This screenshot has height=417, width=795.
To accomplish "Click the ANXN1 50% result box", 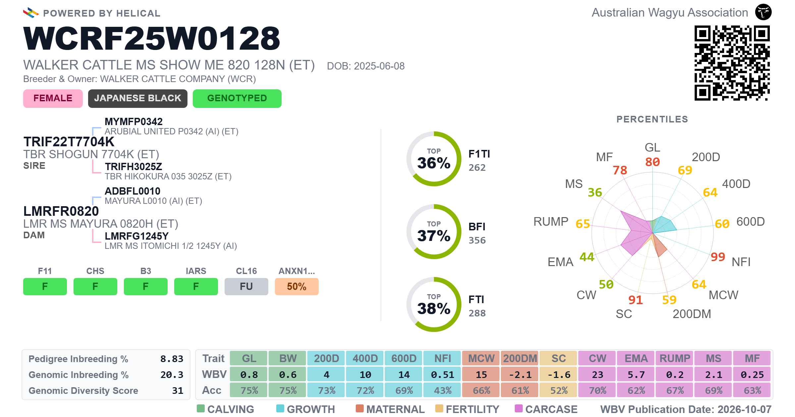I will [297, 286].
